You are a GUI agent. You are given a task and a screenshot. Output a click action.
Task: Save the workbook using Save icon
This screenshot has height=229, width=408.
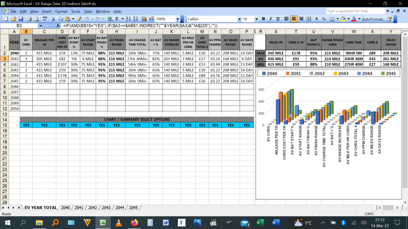20,19
